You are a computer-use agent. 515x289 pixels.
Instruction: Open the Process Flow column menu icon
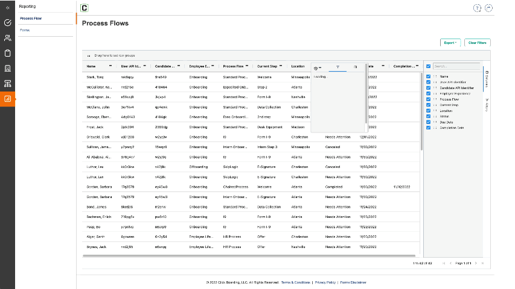coord(248,66)
